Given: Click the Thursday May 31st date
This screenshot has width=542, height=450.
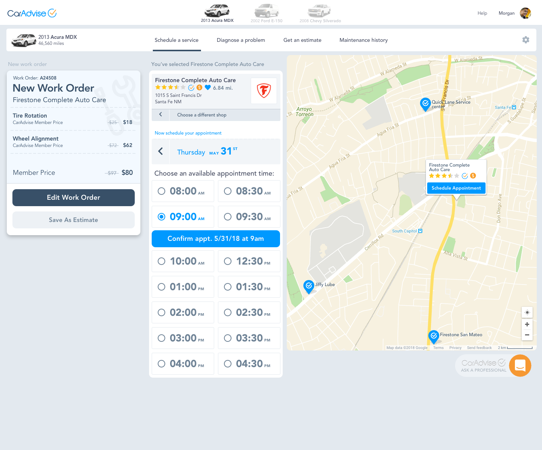Looking at the screenshot, I should pyautogui.click(x=207, y=152).
